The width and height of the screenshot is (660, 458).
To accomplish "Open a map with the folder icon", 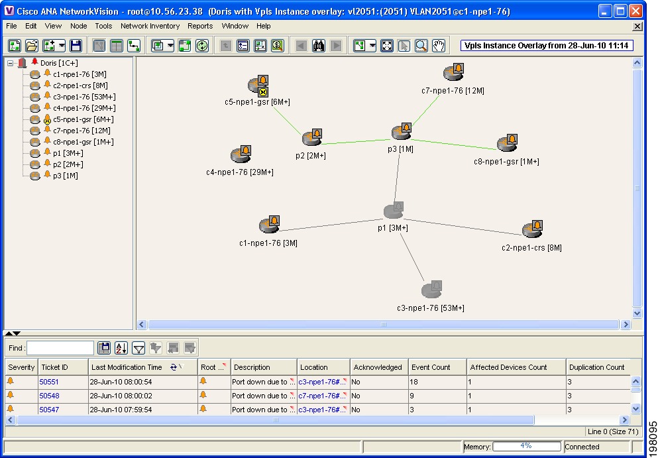I will pos(32,46).
